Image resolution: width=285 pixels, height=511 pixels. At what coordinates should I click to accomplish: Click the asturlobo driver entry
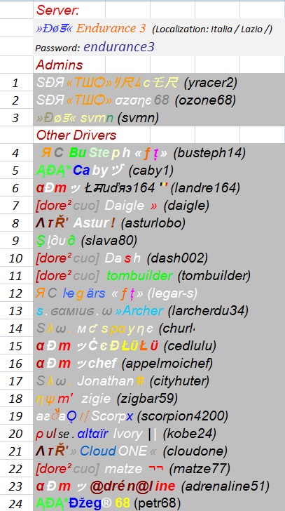(x=159, y=223)
